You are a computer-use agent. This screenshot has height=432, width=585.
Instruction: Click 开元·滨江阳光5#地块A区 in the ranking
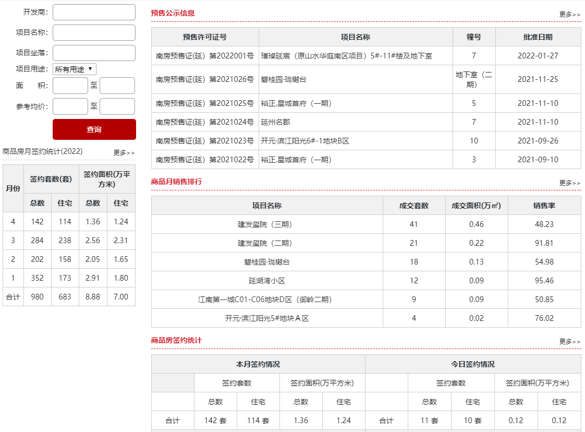click(x=266, y=318)
